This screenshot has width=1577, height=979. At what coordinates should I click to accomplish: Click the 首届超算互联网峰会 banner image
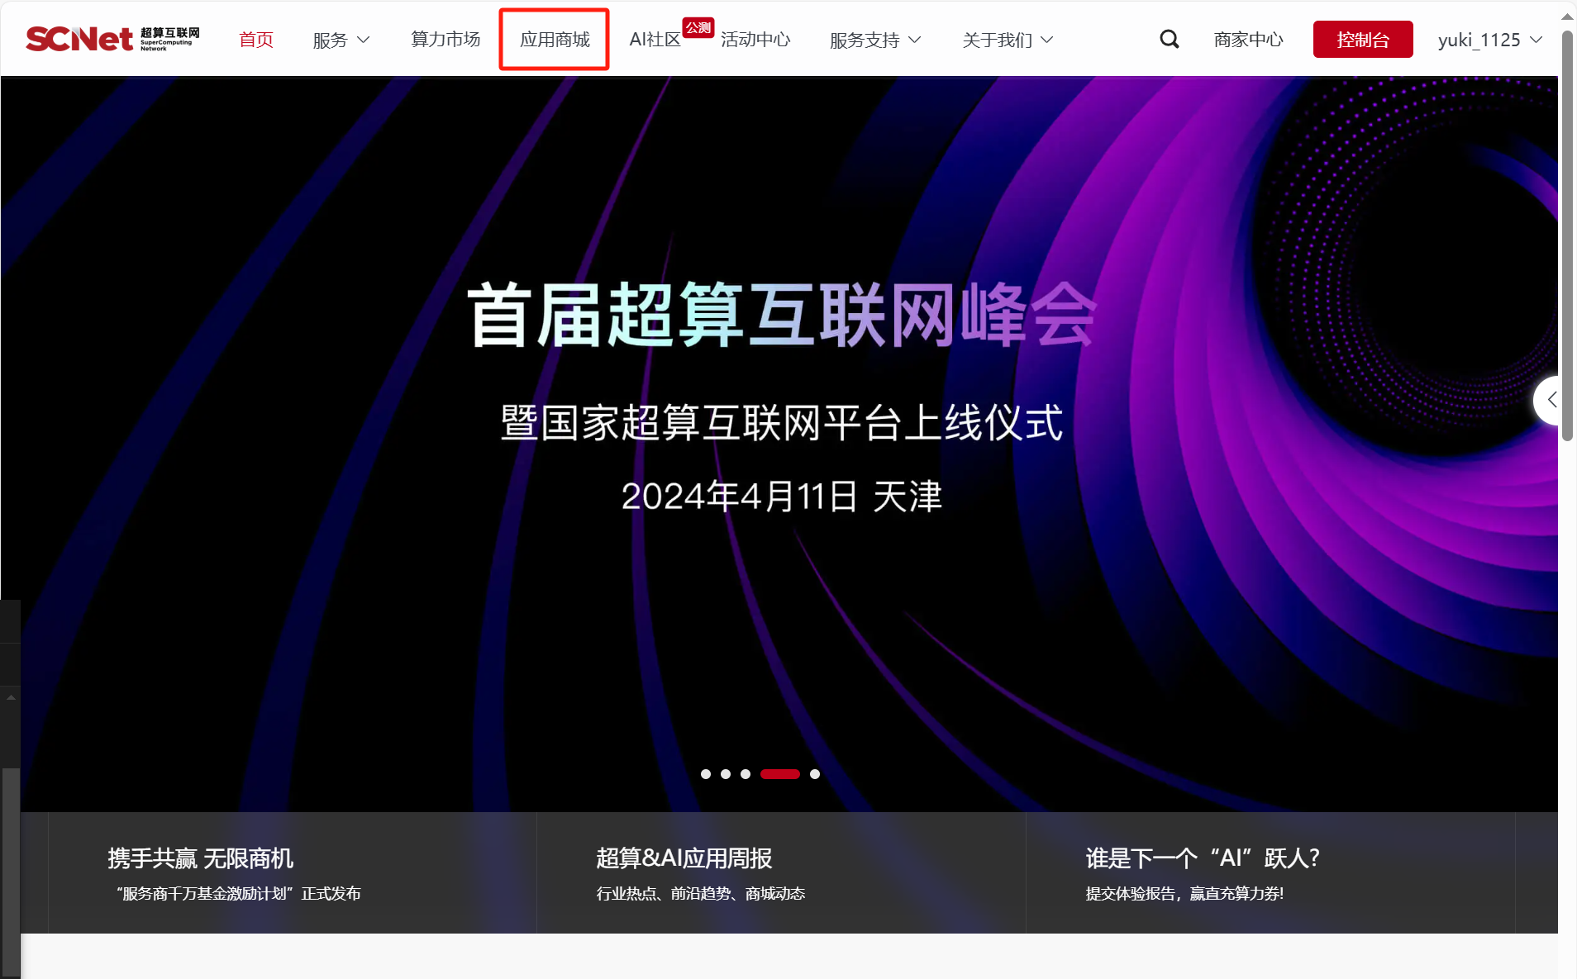pyautogui.click(x=780, y=397)
